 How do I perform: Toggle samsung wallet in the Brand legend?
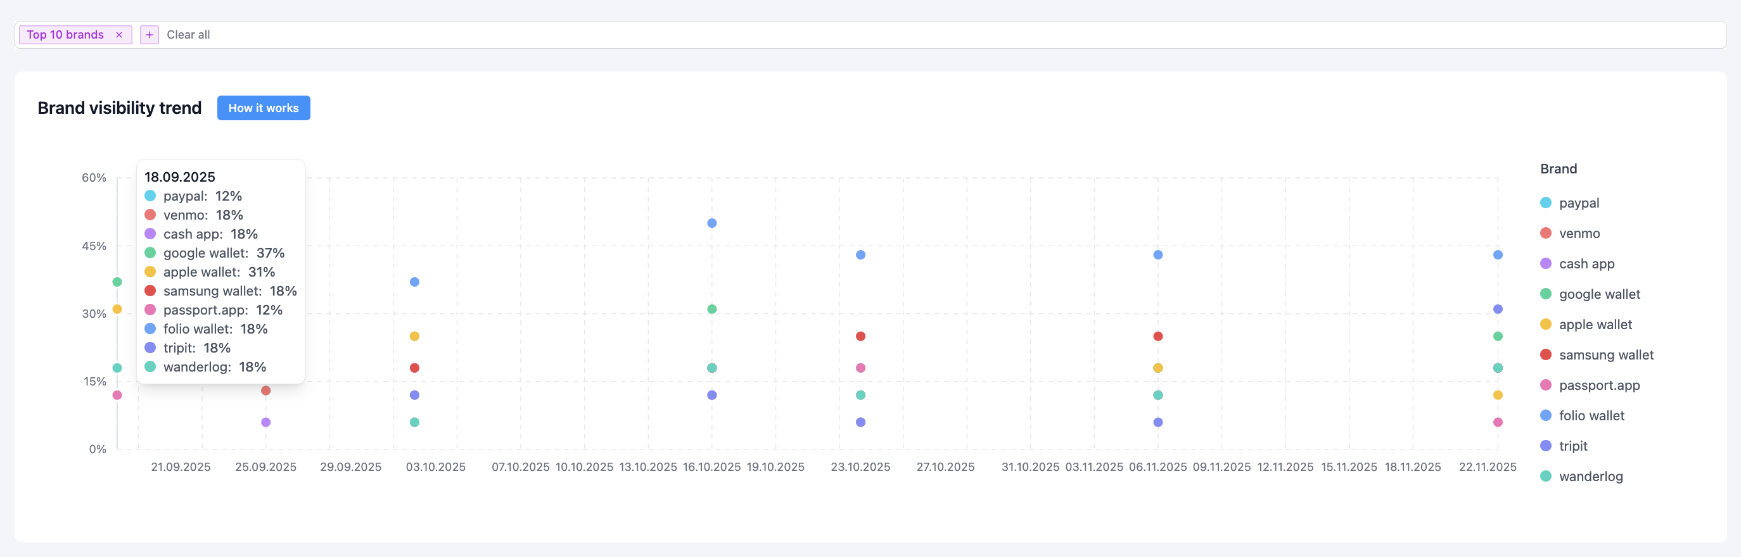coord(1597,354)
